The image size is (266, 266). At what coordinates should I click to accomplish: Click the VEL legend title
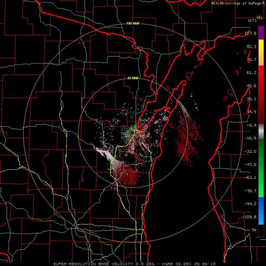260,18
